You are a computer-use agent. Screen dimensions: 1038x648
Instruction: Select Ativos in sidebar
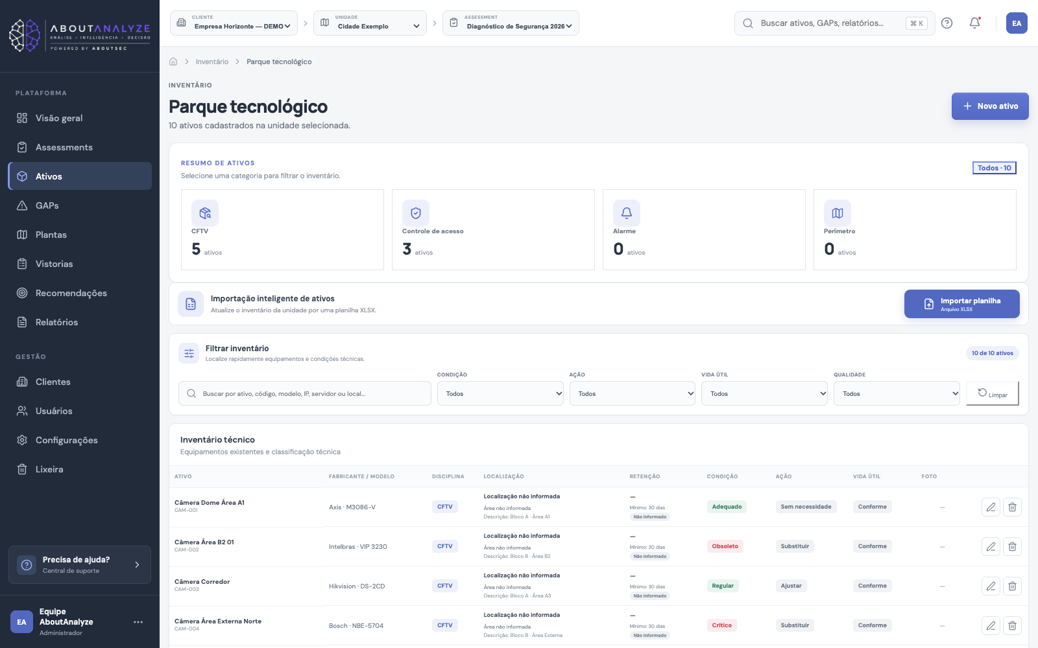point(80,176)
